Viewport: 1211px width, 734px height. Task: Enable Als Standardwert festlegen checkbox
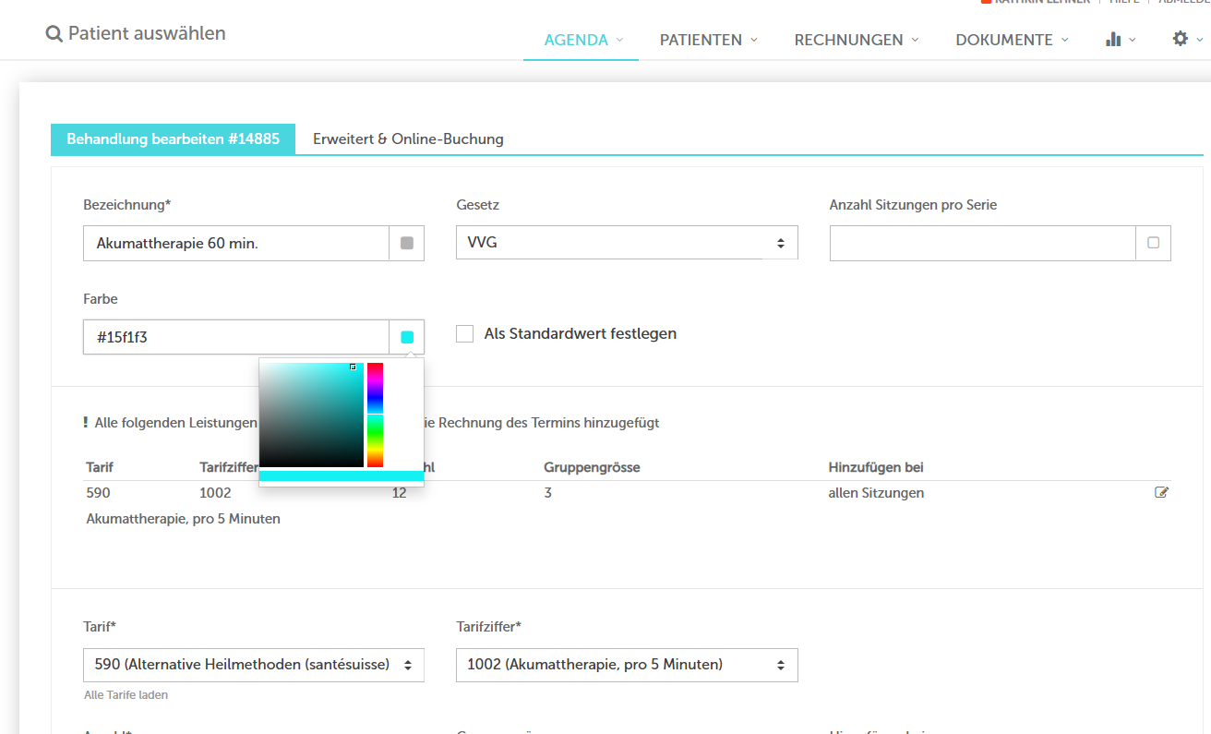(x=465, y=333)
